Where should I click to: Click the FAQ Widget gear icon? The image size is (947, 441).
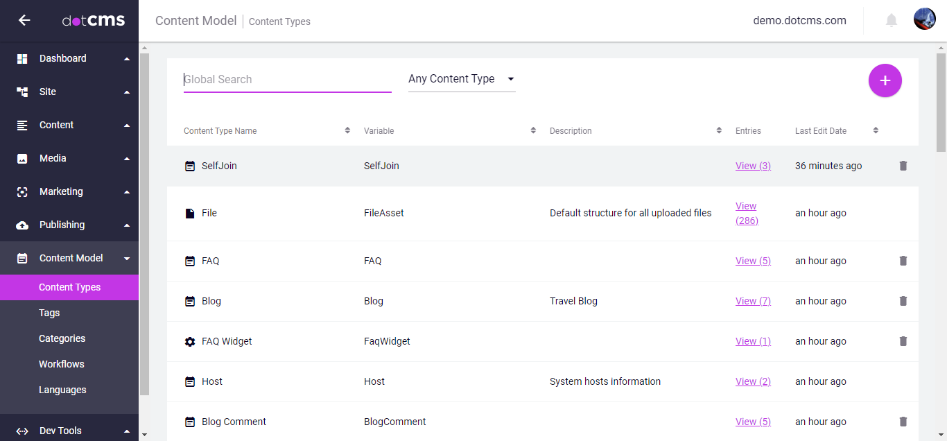(190, 342)
